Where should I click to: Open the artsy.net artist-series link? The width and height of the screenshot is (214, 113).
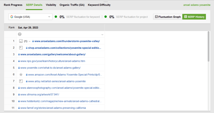[x=57, y=81]
